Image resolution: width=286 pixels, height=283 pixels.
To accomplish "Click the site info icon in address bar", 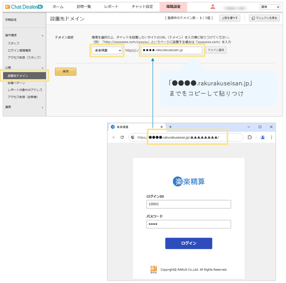I will pyautogui.click(x=133, y=137).
